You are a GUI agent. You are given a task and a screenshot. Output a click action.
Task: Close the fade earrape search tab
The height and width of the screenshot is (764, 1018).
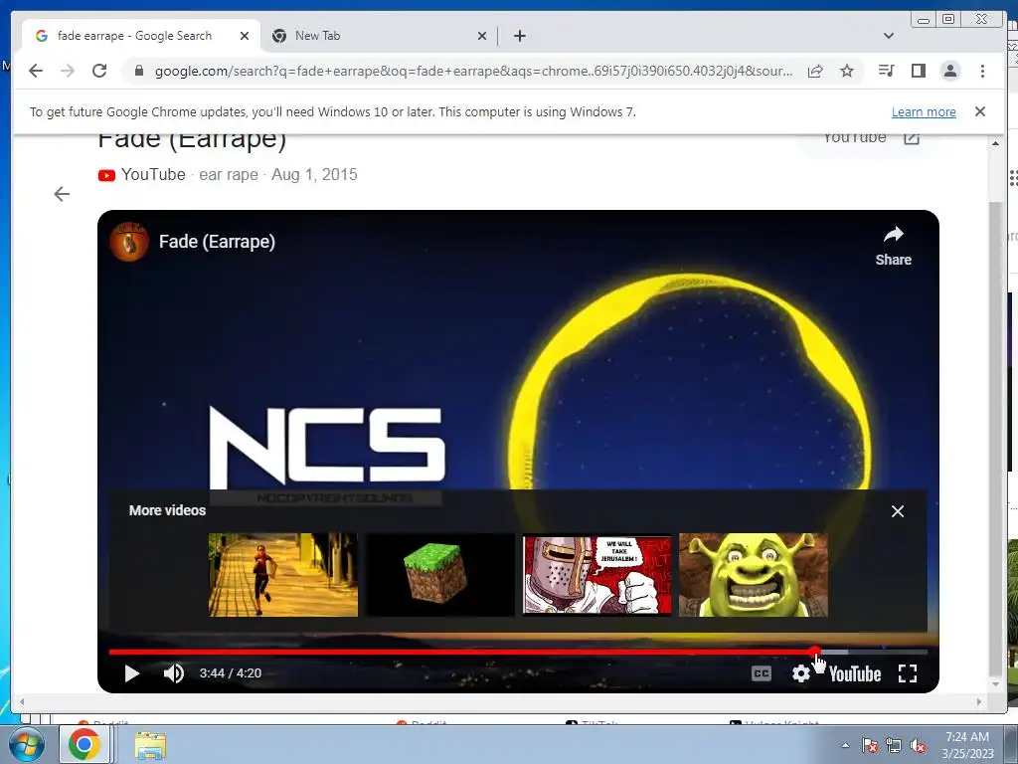click(245, 36)
